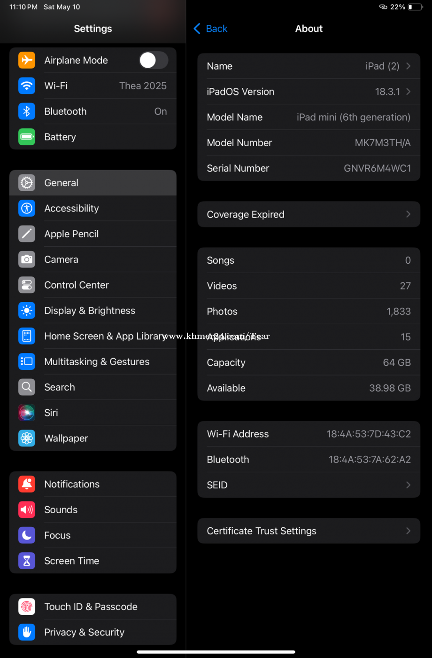Tap the Sat May 10 date
The width and height of the screenshot is (432, 658).
pyautogui.click(x=62, y=7)
